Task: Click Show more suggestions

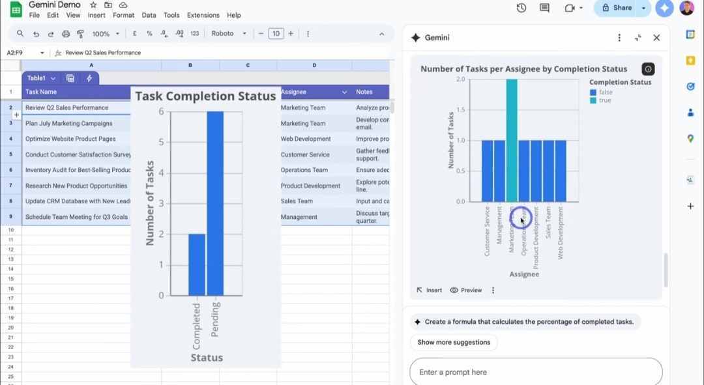Action: (454, 343)
